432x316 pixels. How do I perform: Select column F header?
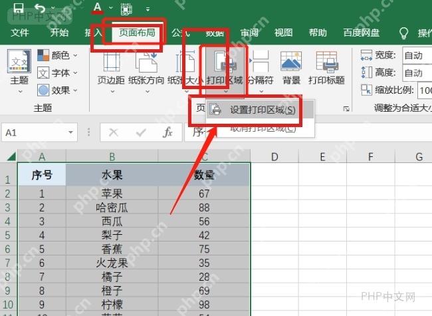(x=371, y=156)
